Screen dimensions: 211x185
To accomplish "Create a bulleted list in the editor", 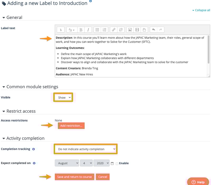I will [97, 29].
